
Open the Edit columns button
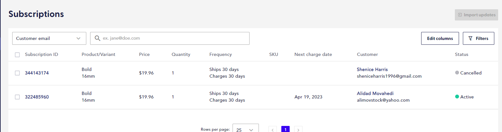(x=440, y=38)
